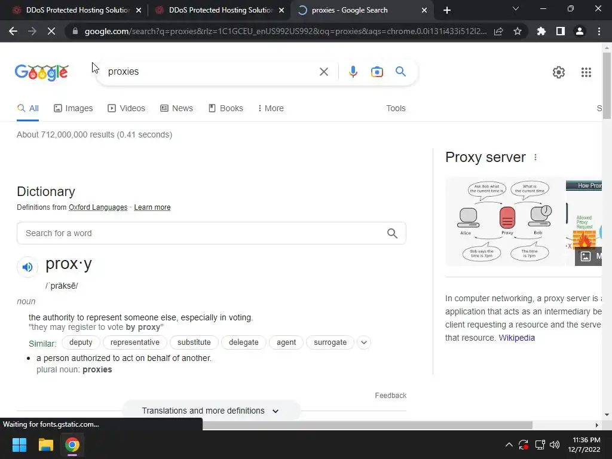612x459 pixels.
Task: Open site info via the padlock icon
Action: pos(75,31)
